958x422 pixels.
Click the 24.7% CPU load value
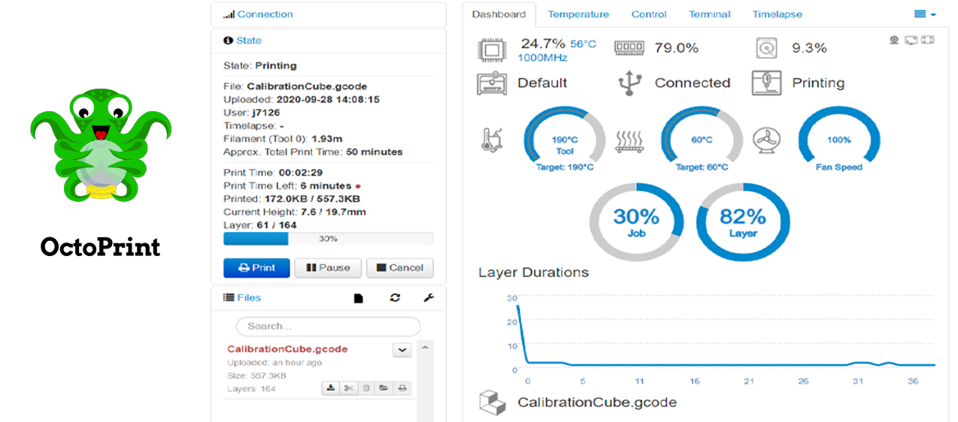(x=543, y=44)
